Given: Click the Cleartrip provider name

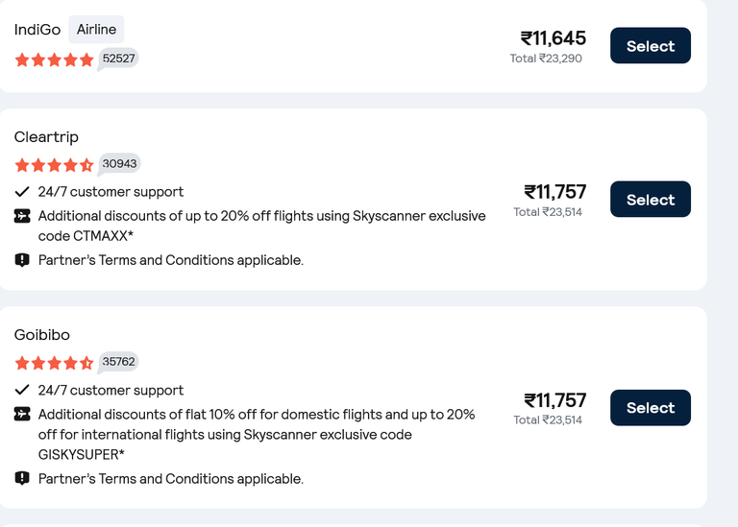Looking at the screenshot, I should pos(46,137).
